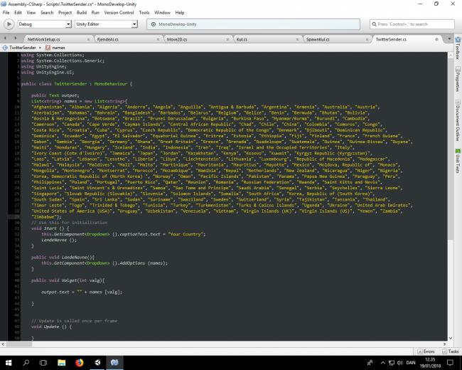The height and width of the screenshot is (370, 462).
Task: Open the Windows Start menu
Action: 9,363
